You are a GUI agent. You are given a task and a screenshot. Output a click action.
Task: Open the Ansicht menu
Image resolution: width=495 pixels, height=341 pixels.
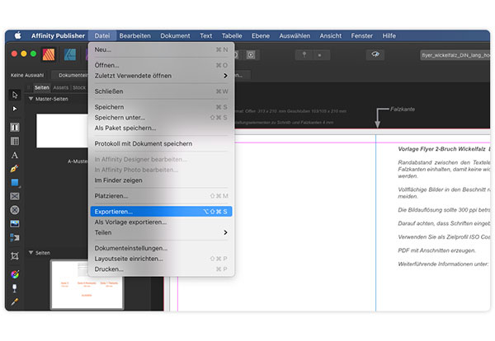331,35
